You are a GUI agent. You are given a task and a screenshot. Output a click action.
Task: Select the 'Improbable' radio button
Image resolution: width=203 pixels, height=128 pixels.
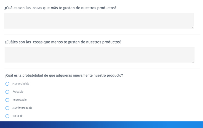(x=7, y=100)
